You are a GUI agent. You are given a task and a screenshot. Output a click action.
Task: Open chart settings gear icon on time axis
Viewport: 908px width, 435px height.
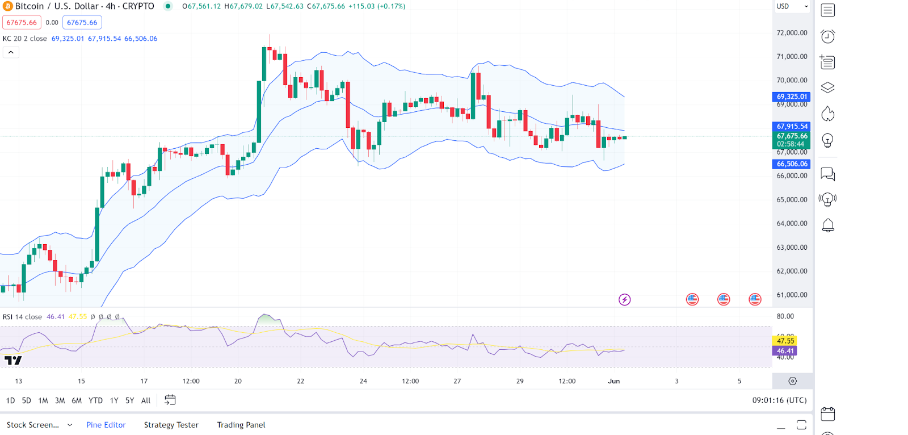pyautogui.click(x=793, y=381)
